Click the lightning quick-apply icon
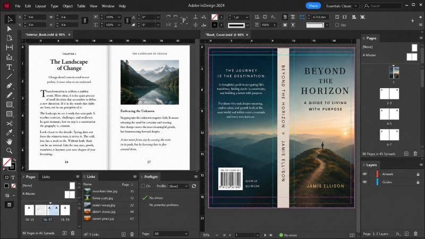Viewport: 425px width, 239px height. [x=413, y=21]
